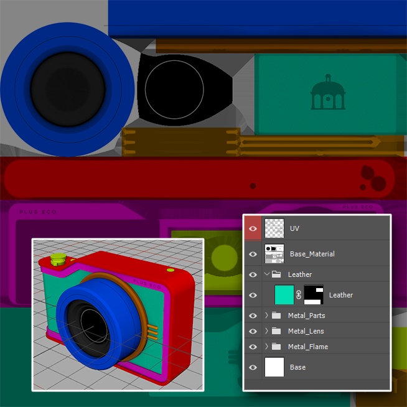Click the Leather group name
This screenshot has width=407, height=407.
[300, 274]
